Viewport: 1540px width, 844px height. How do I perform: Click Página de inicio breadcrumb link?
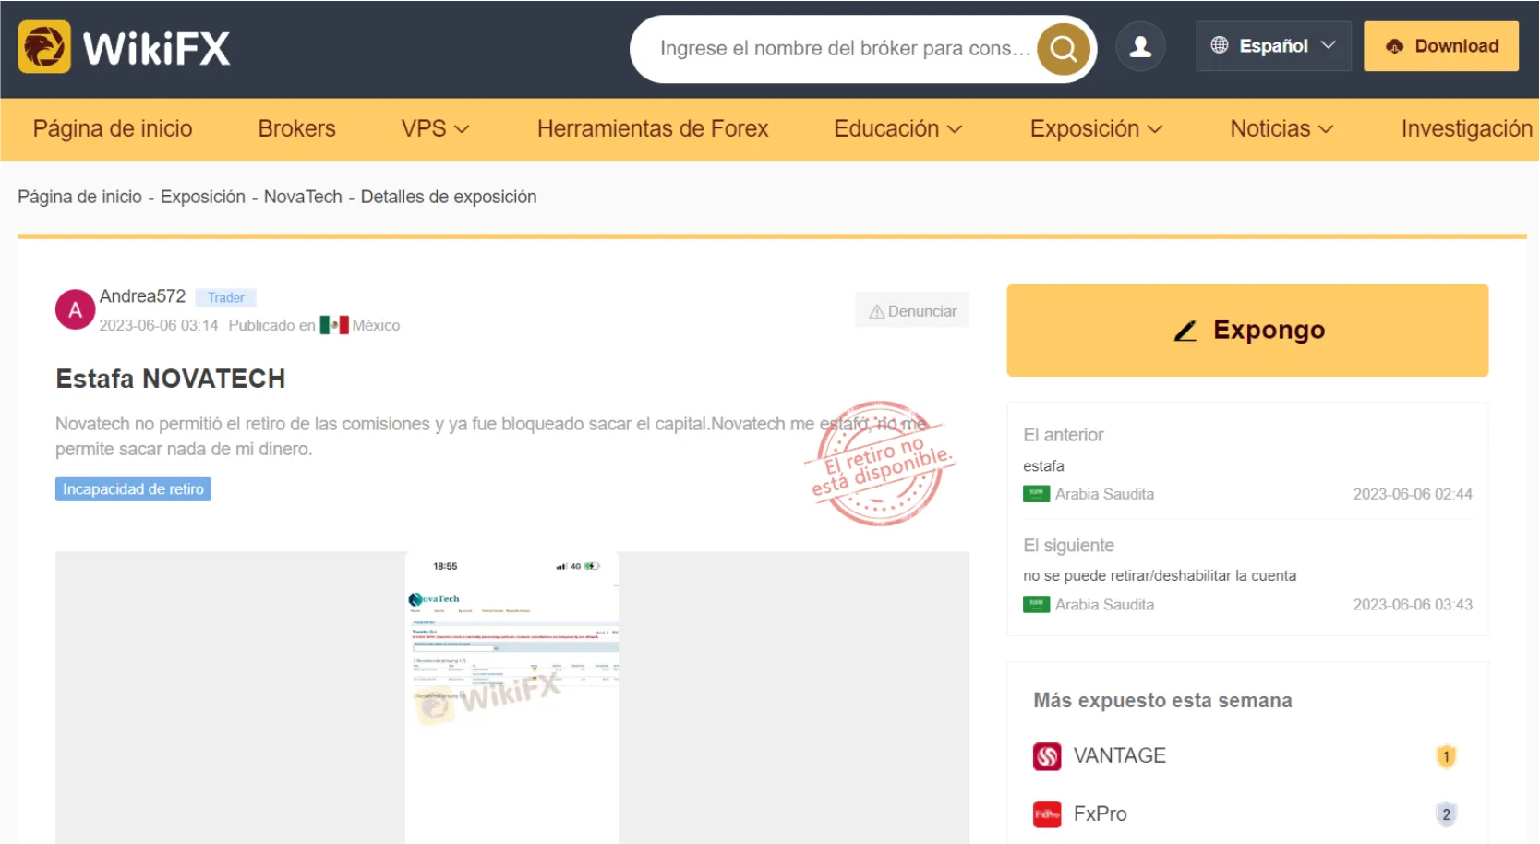click(79, 197)
